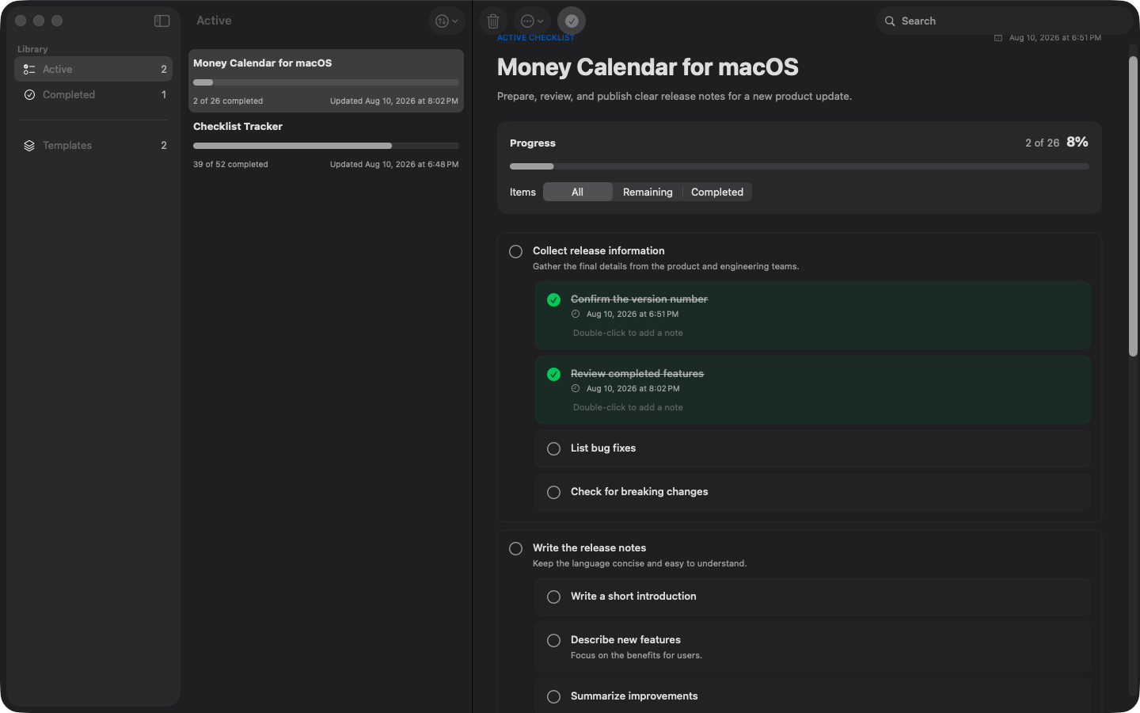
Task: Click the Templates stack icon in sidebar
Action: tap(29, 145)
